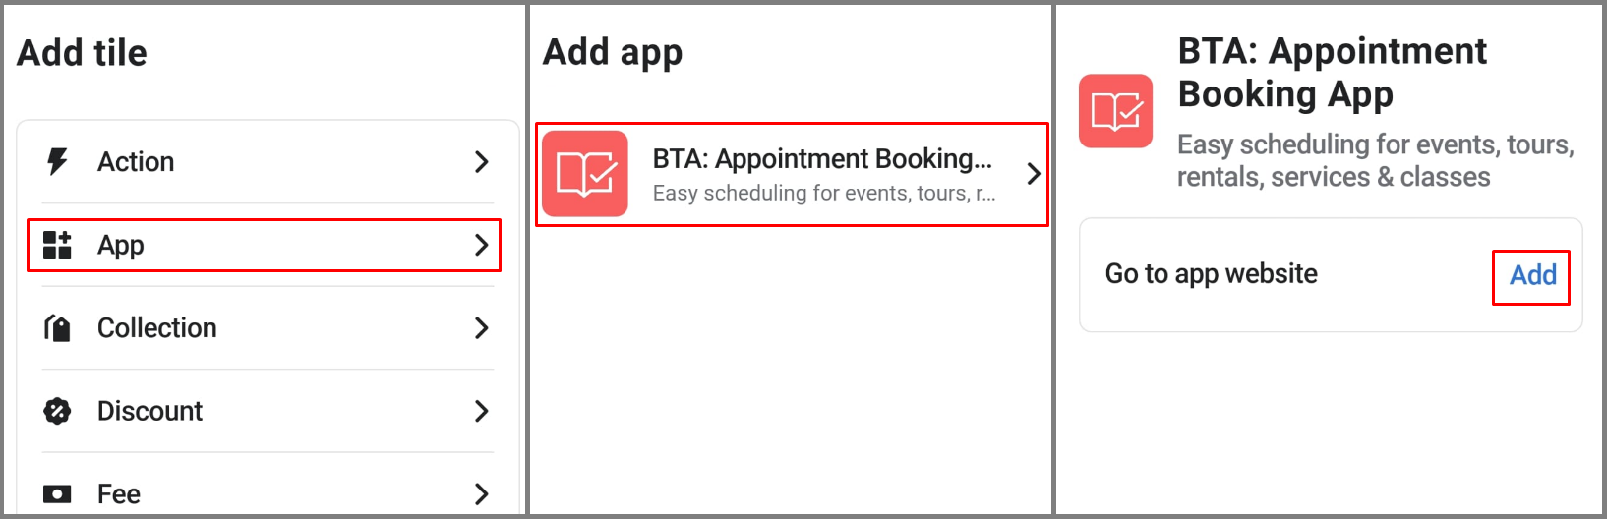The height and width of the screenshot is (519, 1607).
Task: Expand the Collection row chevron
Action: 481,327
